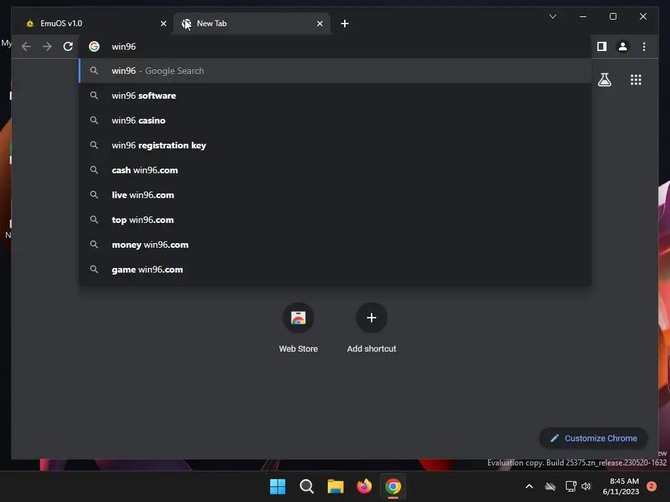Click the Customize Chrome button
This screenshot has height=502, width=670.
tap(593, 439)
